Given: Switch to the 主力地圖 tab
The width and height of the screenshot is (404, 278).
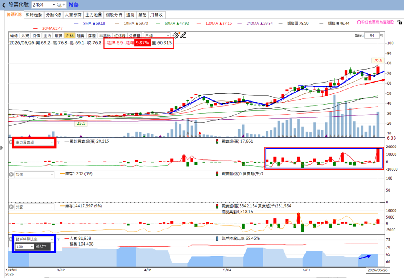Looking at the screenshot, I should coord(93,15).
